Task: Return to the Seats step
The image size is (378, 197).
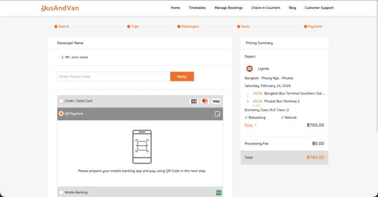Action: click(243, 26)
